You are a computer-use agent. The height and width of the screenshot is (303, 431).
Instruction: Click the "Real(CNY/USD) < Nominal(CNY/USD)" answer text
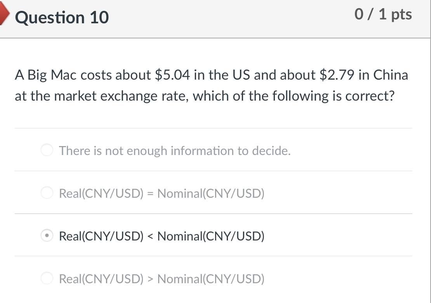pos(162,236)
